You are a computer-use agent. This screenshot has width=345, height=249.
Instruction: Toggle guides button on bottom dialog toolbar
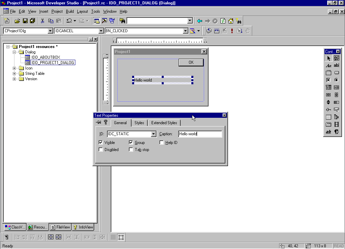121,237
